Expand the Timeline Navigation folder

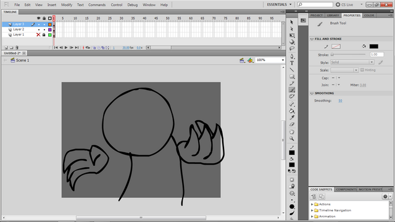click(312, 210)
